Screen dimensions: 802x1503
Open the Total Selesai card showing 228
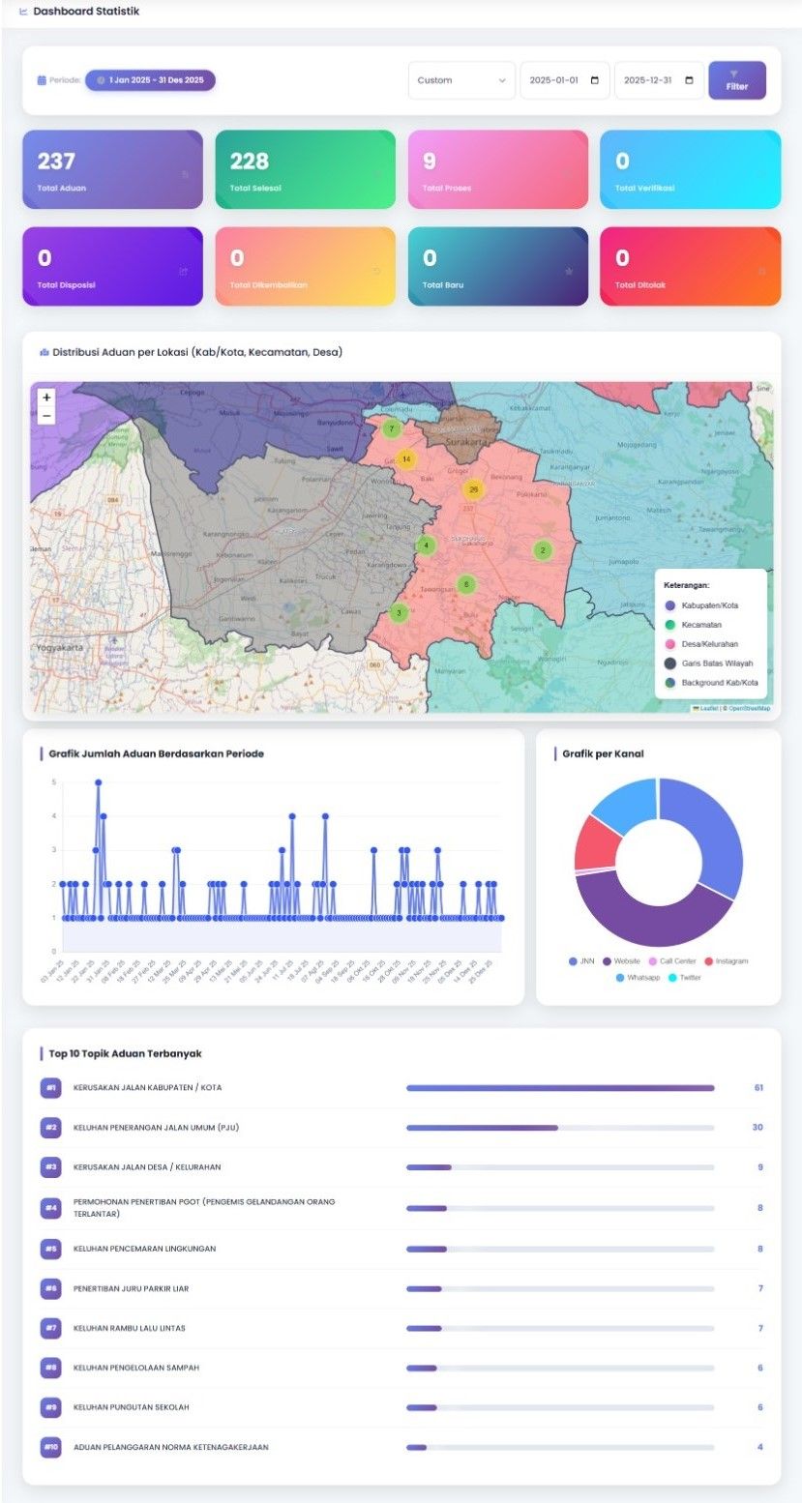pos(305,170)
